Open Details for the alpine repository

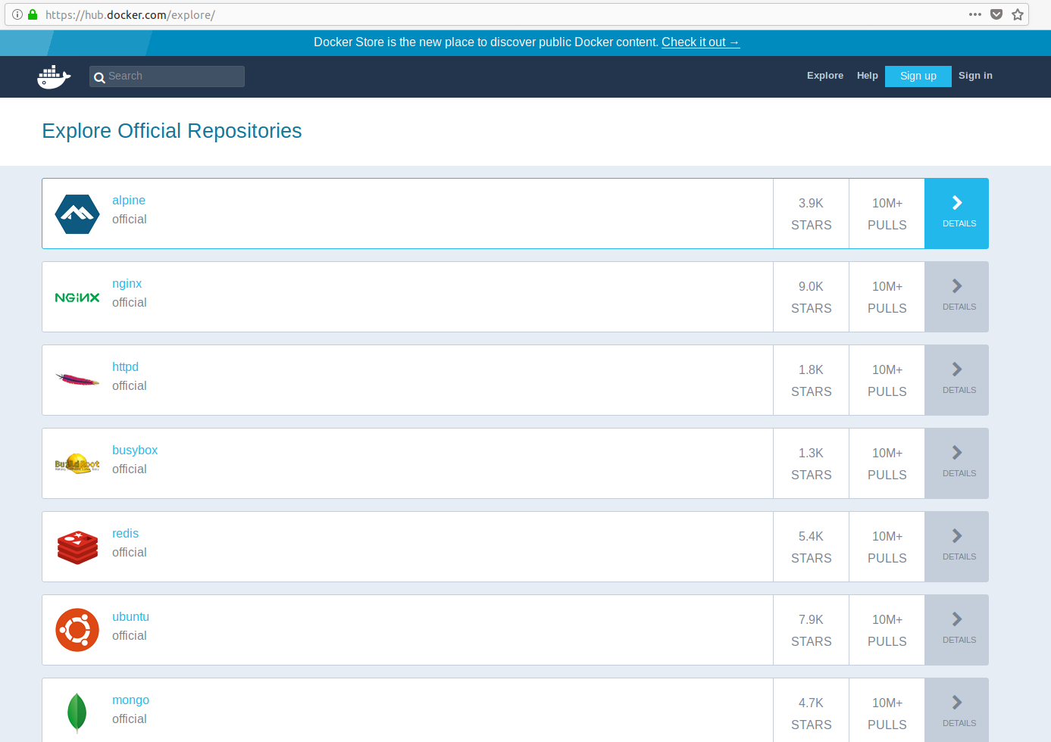(957, 214)
